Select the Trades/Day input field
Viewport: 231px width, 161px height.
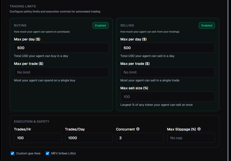coord(89,138)
